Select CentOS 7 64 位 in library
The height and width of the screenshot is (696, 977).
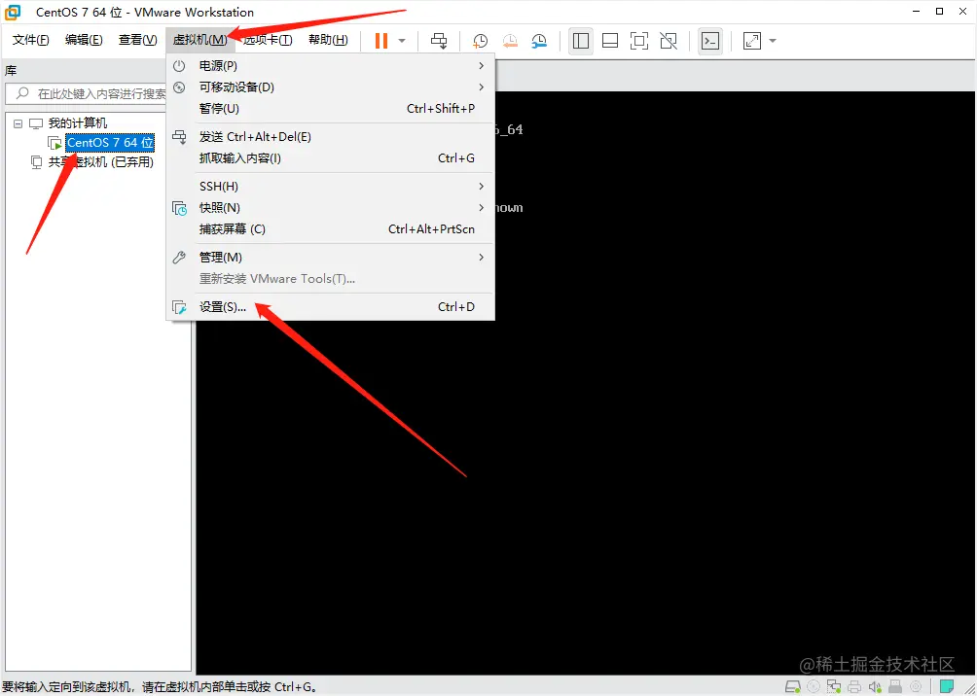click(x=110, y=143)
